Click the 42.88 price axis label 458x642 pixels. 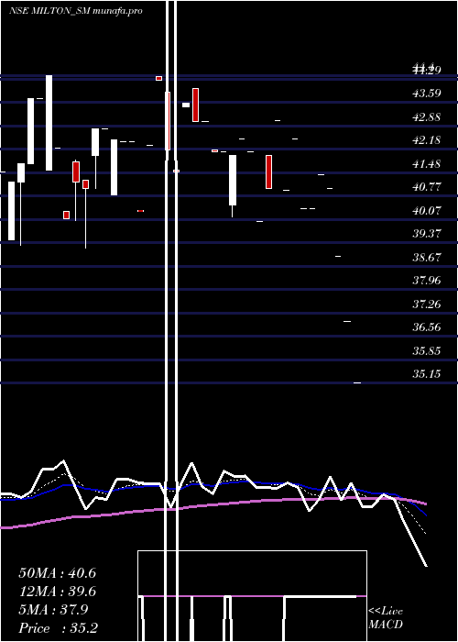click(427, 117)
